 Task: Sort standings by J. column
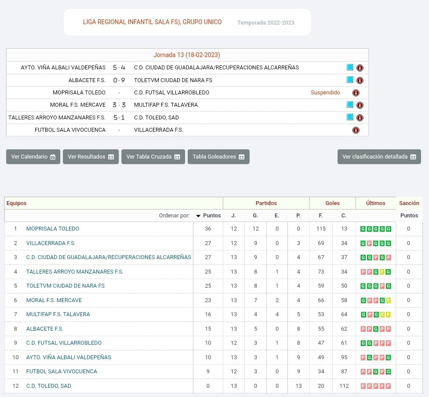tap(233, 216)
